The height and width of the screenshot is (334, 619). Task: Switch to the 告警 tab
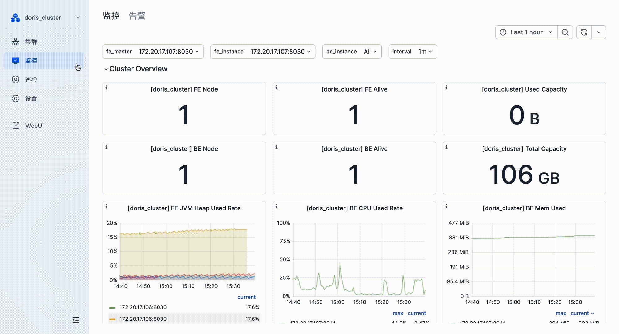[x=137, y=16]
